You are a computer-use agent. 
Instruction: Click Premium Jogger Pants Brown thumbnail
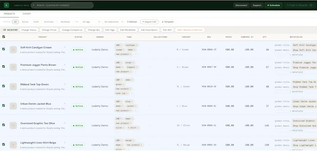(13, 67)
